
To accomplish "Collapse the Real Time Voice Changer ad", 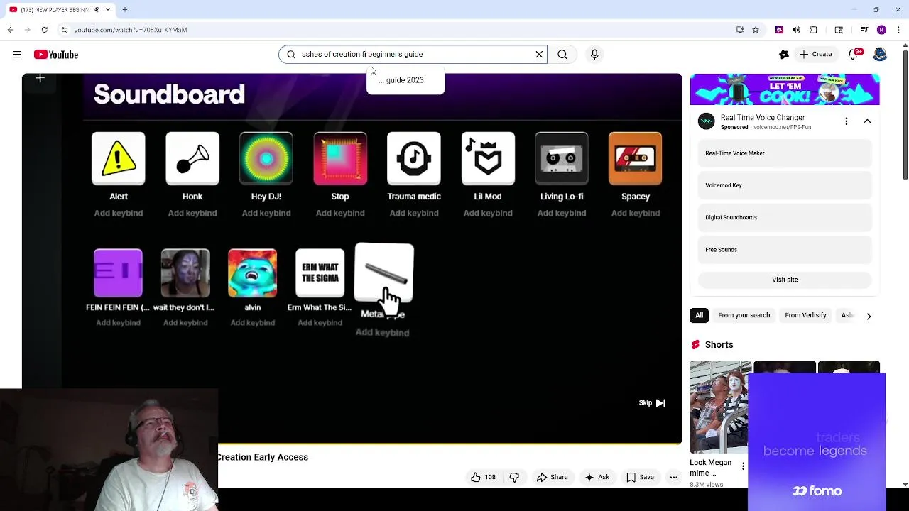I will (x=867, y=121).
